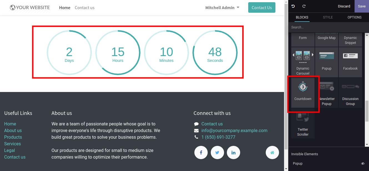Viewport: 369px width, 171px height.
Task: Click the info@yourcompany.example.com email link
Action: [234, 130]
